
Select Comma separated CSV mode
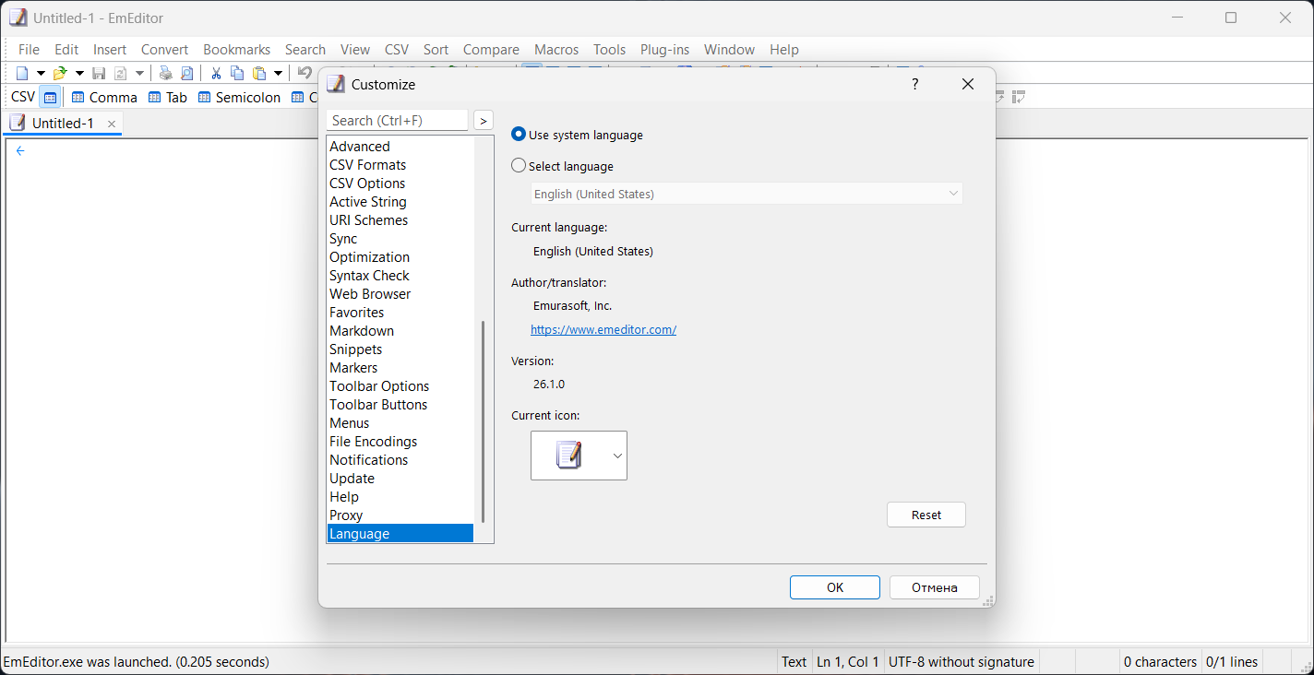(104, 97)
